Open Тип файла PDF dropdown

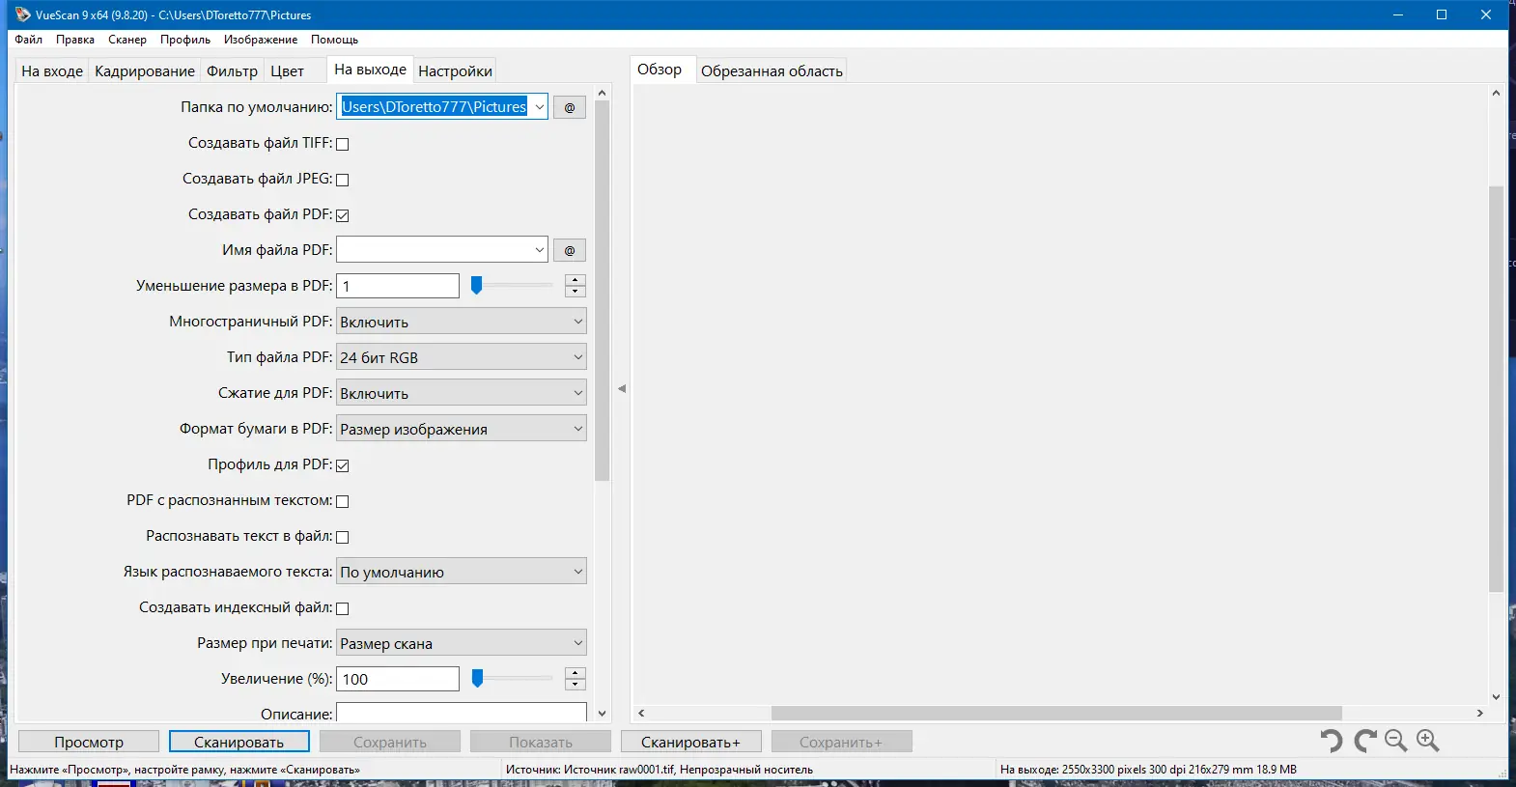462,357
